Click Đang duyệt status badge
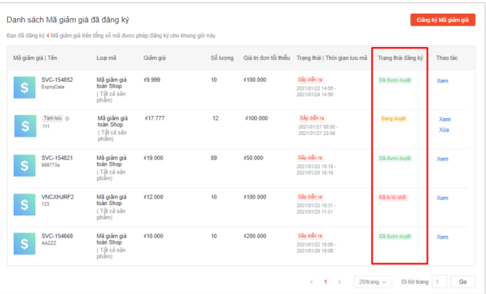The height and width of the screenshot is (294, 486). click(394, 119)
